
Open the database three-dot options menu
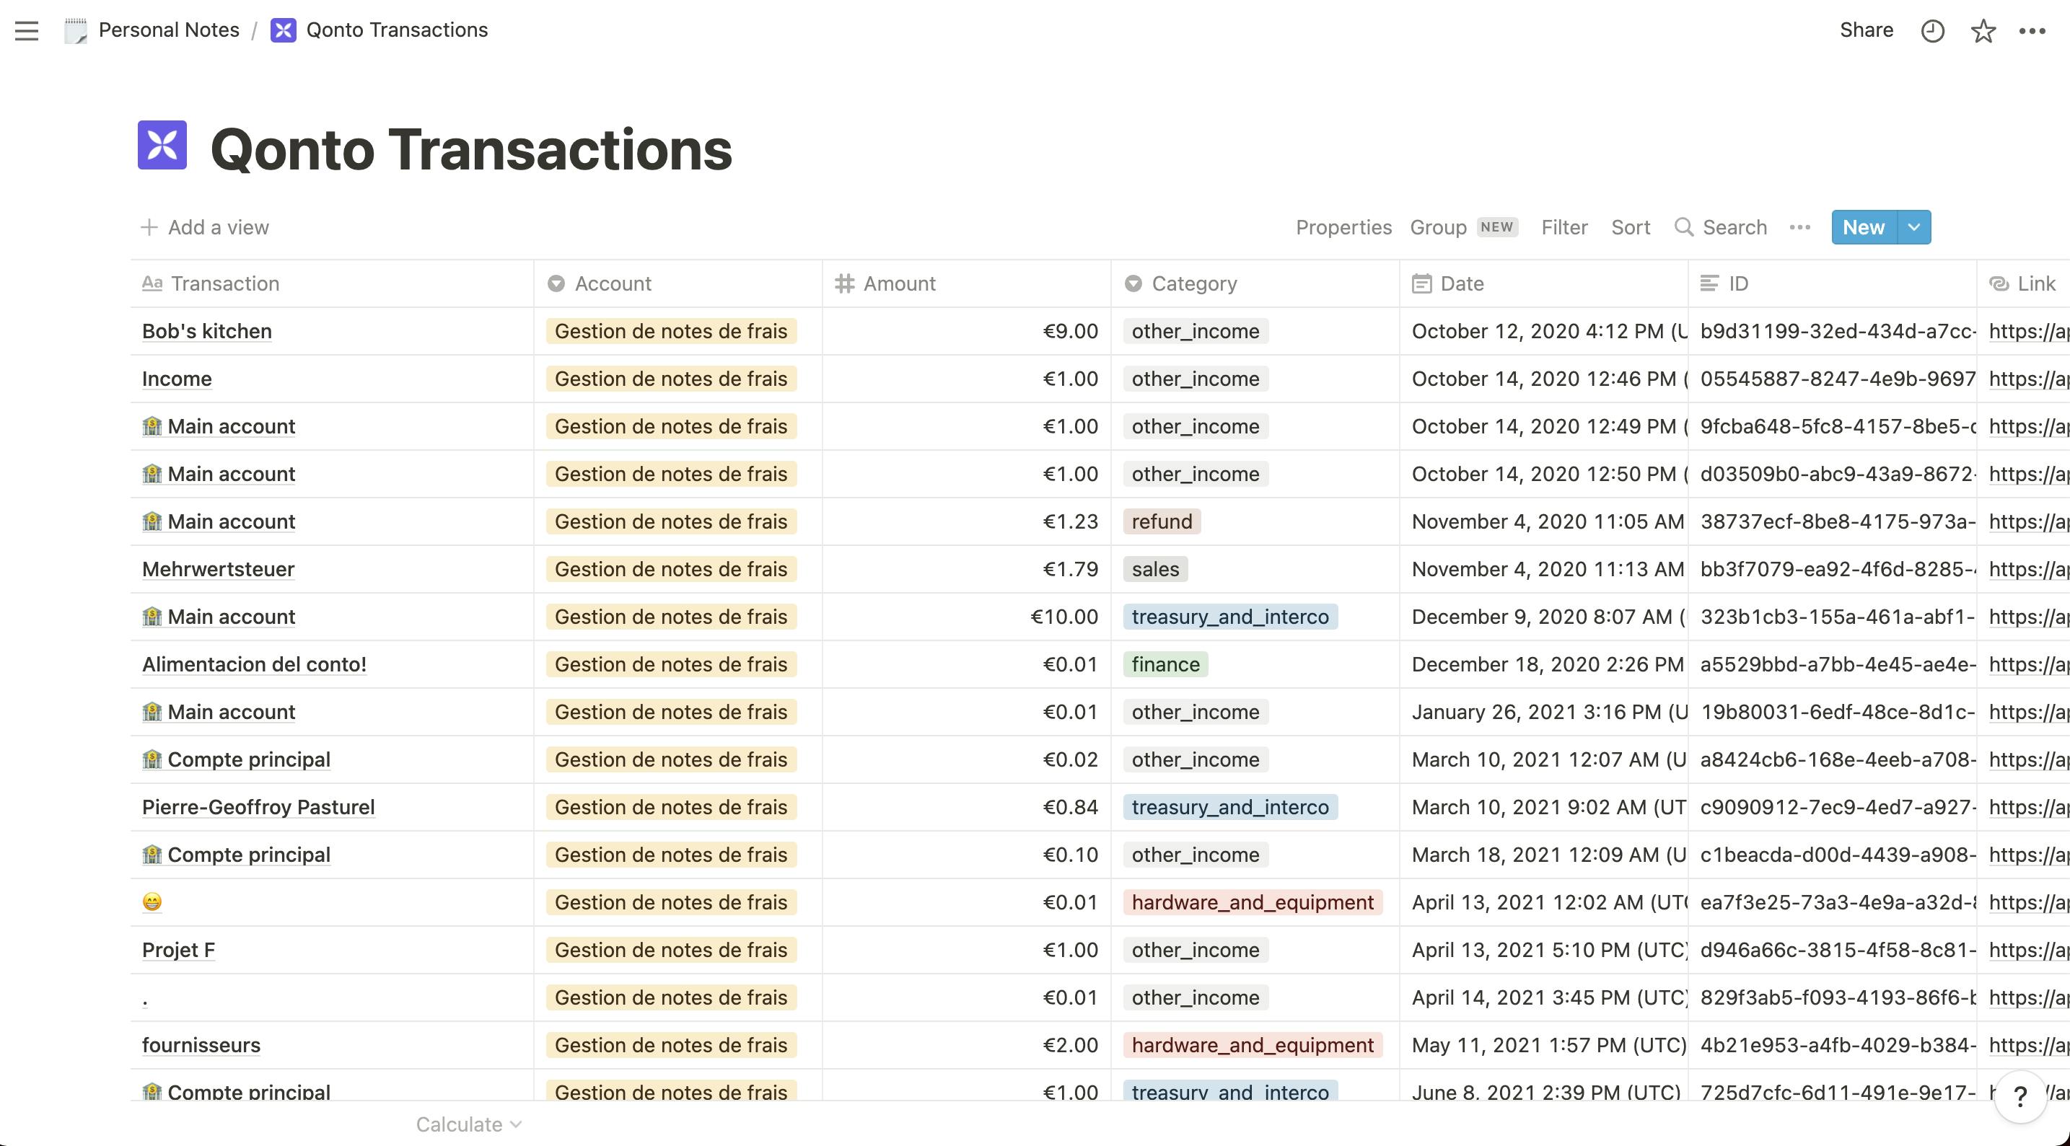[1800, 227]
